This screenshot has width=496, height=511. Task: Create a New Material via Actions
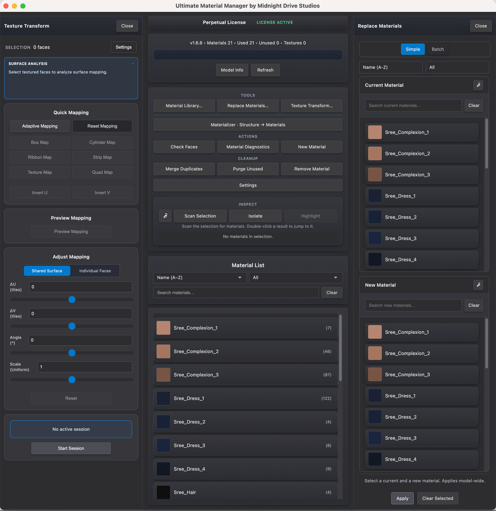coord(312,147)
